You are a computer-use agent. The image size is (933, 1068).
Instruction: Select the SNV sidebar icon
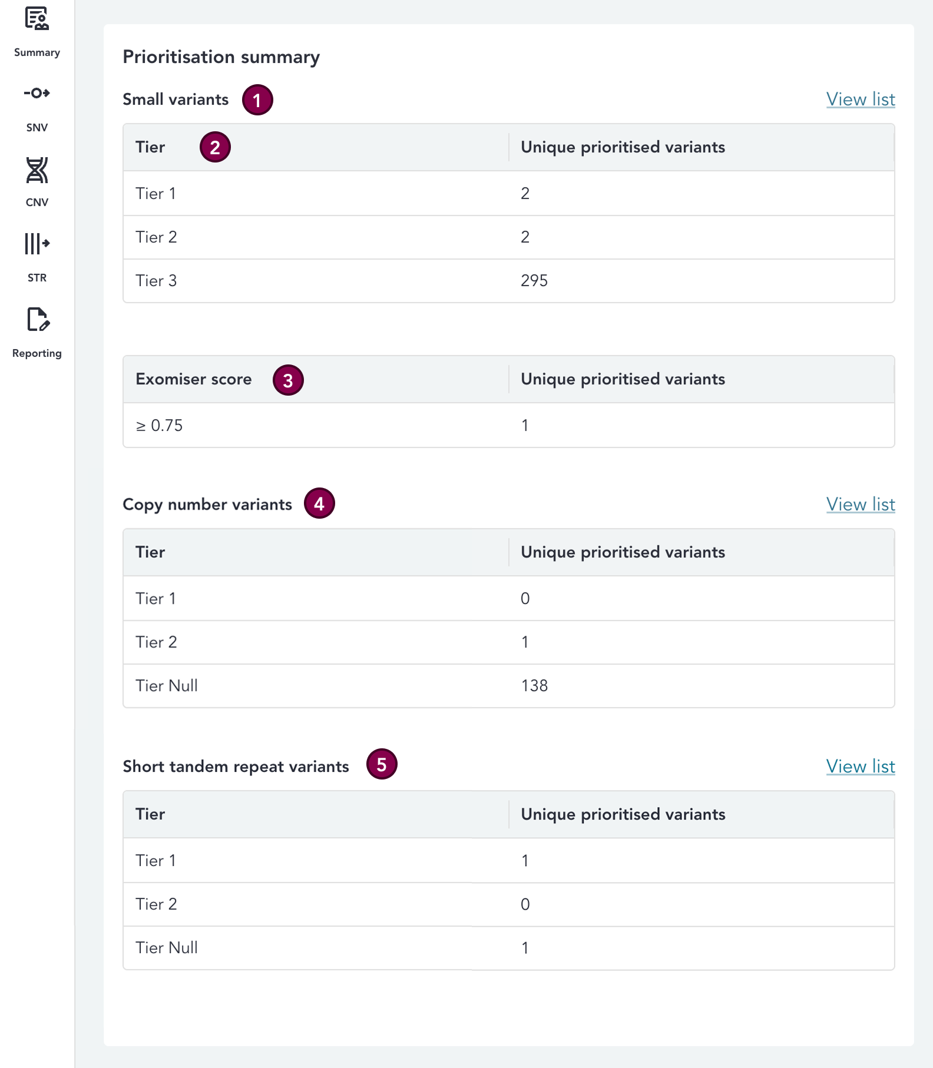click(37, 93)
